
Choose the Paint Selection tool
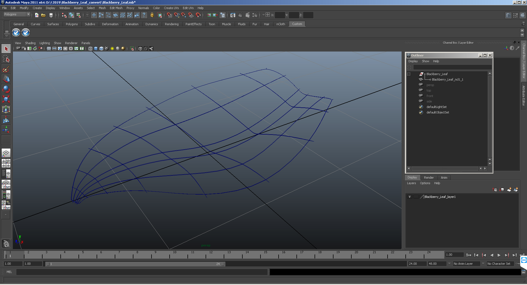pos(6,69)
